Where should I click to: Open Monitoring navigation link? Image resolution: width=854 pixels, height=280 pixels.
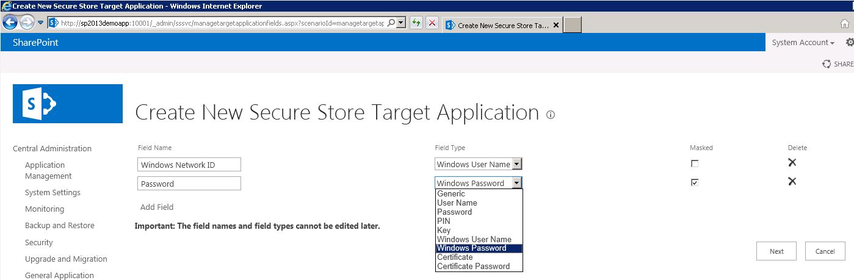click(45, 209)
